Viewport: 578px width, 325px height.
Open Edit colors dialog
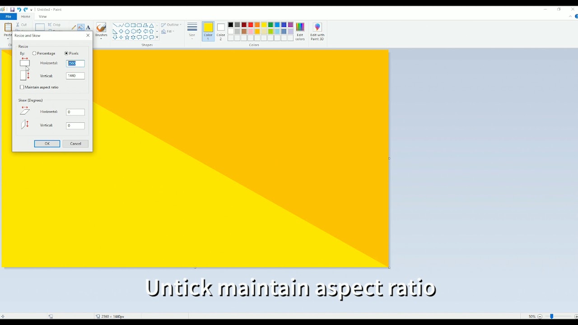[300, 32]
